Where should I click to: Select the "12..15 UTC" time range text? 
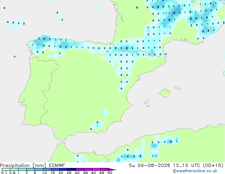click(187, 165)
